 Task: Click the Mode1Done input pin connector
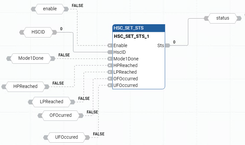[x=110, y=59]
